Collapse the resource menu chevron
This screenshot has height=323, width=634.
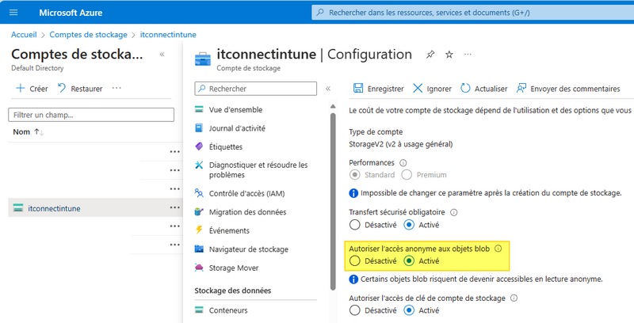click(x=328, y=89)
